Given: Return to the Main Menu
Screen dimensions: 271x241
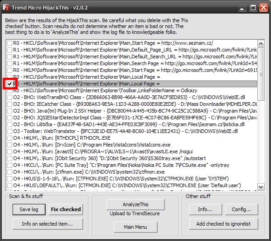Looking at the screenshot, I should 135,227.
